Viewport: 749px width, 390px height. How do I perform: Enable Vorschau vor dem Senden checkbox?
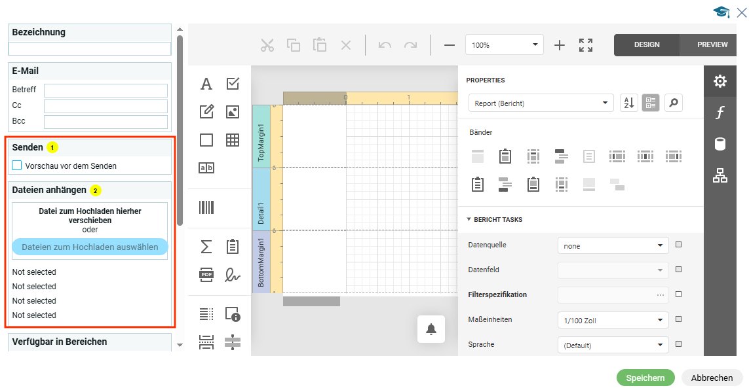coord(18,166)
